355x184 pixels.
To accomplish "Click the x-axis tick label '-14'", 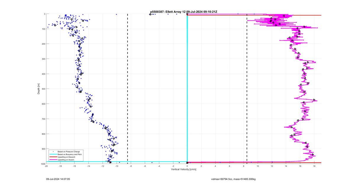I will pyautogui.click(x=88, y=166).
